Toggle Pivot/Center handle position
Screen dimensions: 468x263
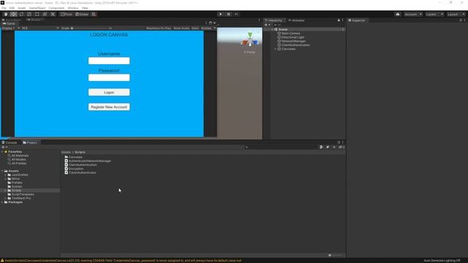[67, 15]
